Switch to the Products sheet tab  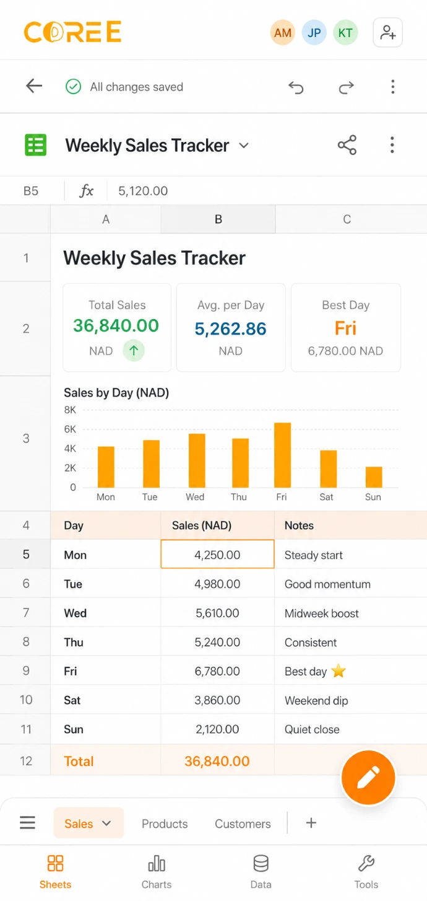point(165,824)
